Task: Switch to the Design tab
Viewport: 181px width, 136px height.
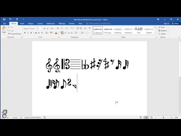Action: [x=31, y=23]
